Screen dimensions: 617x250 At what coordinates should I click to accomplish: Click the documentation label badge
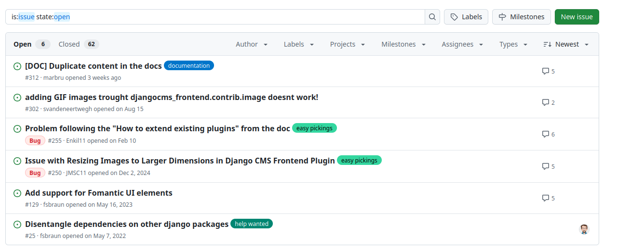point(189,65)
